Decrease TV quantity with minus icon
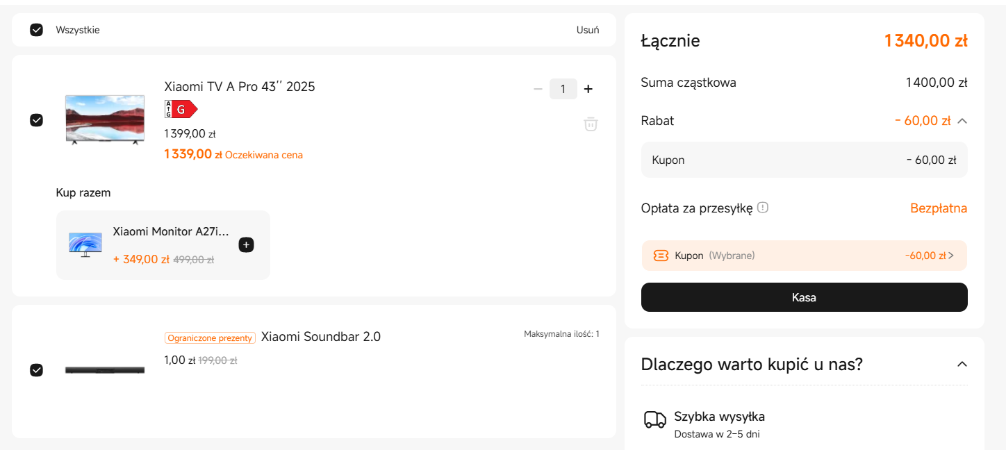This screenshot has height=450, width=1006. [x=538, y=89]
